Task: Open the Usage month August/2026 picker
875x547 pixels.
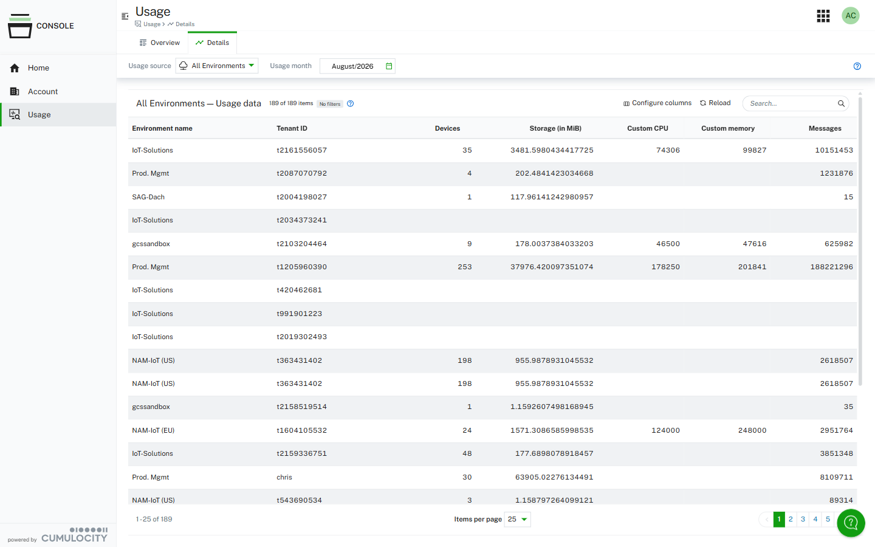Action: tap(357, 66)
